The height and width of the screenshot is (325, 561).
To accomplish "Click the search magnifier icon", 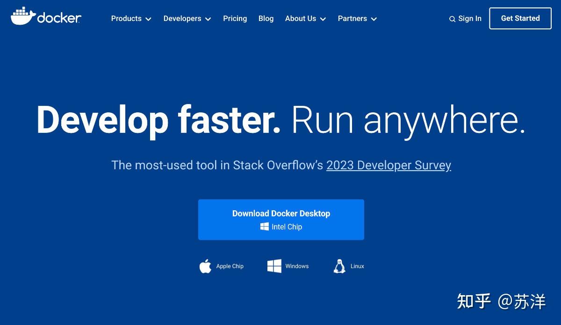I will tap(452, 19).
